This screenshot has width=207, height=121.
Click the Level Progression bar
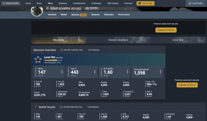(53, 60)
